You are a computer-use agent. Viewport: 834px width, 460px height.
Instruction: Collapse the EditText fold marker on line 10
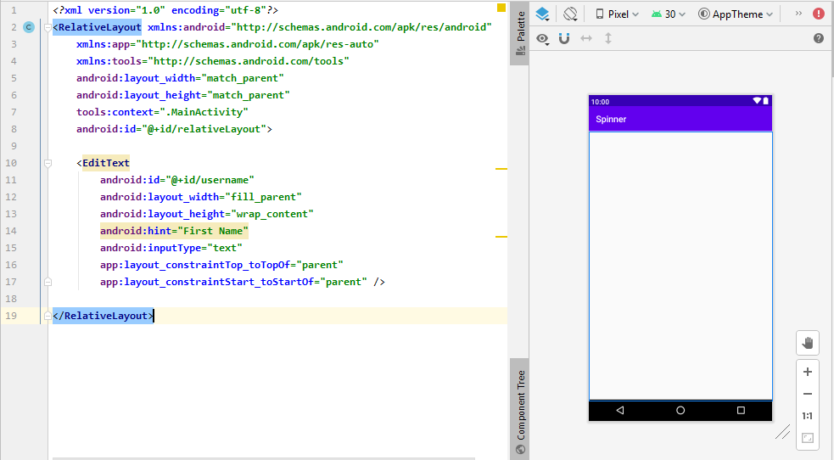(x=48, y=163)
